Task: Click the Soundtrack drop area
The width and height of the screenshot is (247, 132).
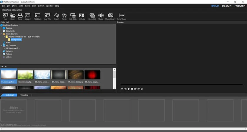Action: (x=123, y=125)
